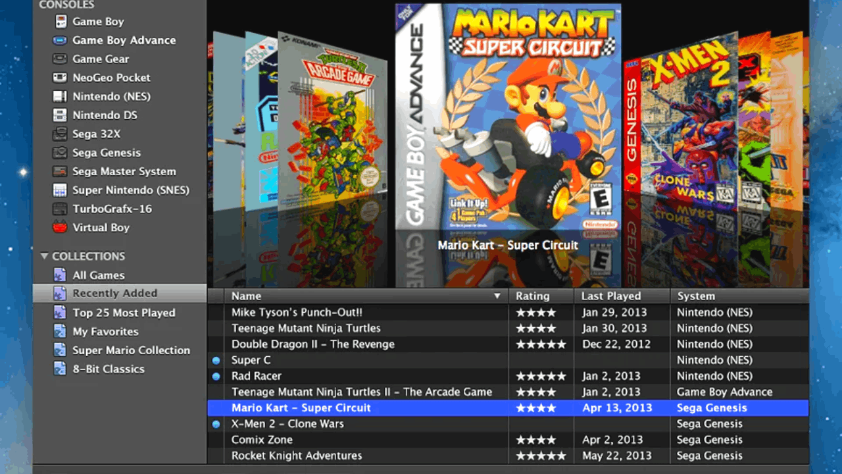Click the Nintendo (NES) console icon

click(60, 96)
